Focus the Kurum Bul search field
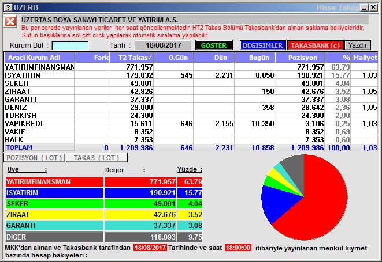The image size is (382, 262). 70,45
